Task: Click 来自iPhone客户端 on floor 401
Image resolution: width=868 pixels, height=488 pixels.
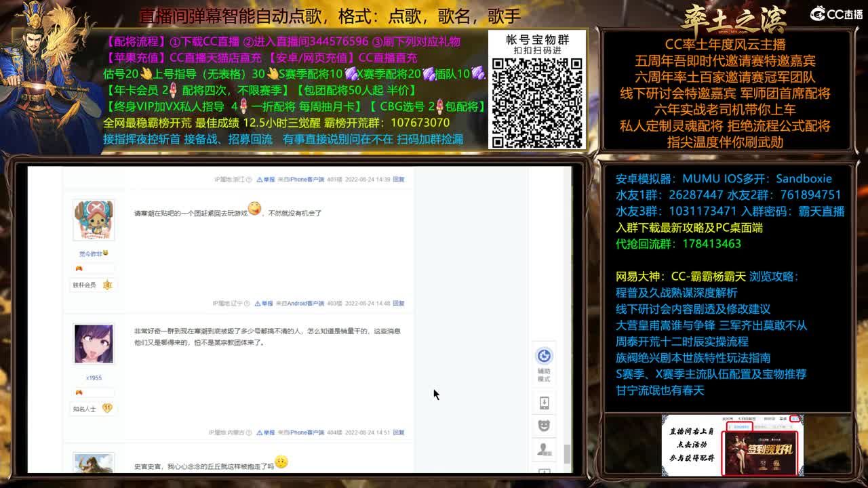Action: tap(300, 180)
